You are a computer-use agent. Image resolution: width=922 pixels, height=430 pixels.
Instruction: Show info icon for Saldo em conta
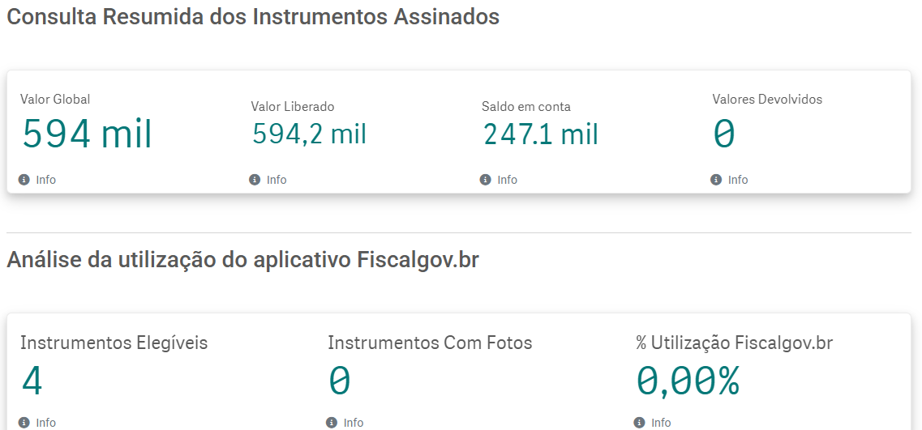click(485, 180)
